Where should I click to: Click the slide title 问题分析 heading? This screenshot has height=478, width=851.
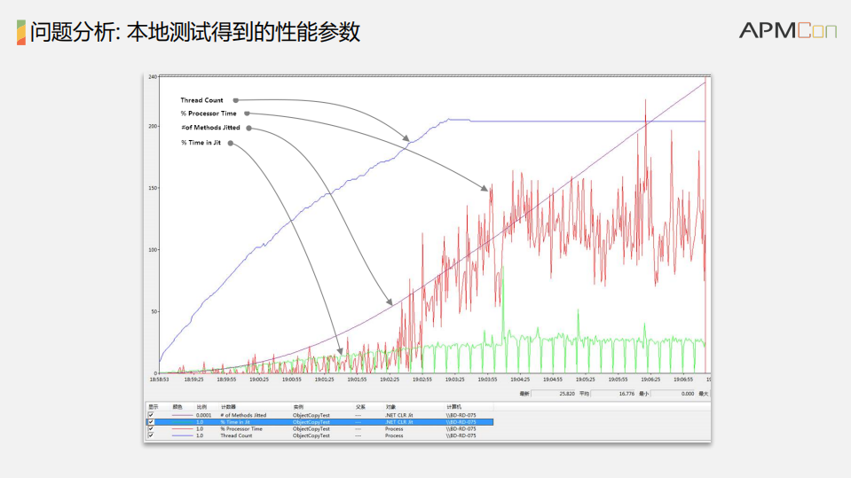click(x=195, y=32)
